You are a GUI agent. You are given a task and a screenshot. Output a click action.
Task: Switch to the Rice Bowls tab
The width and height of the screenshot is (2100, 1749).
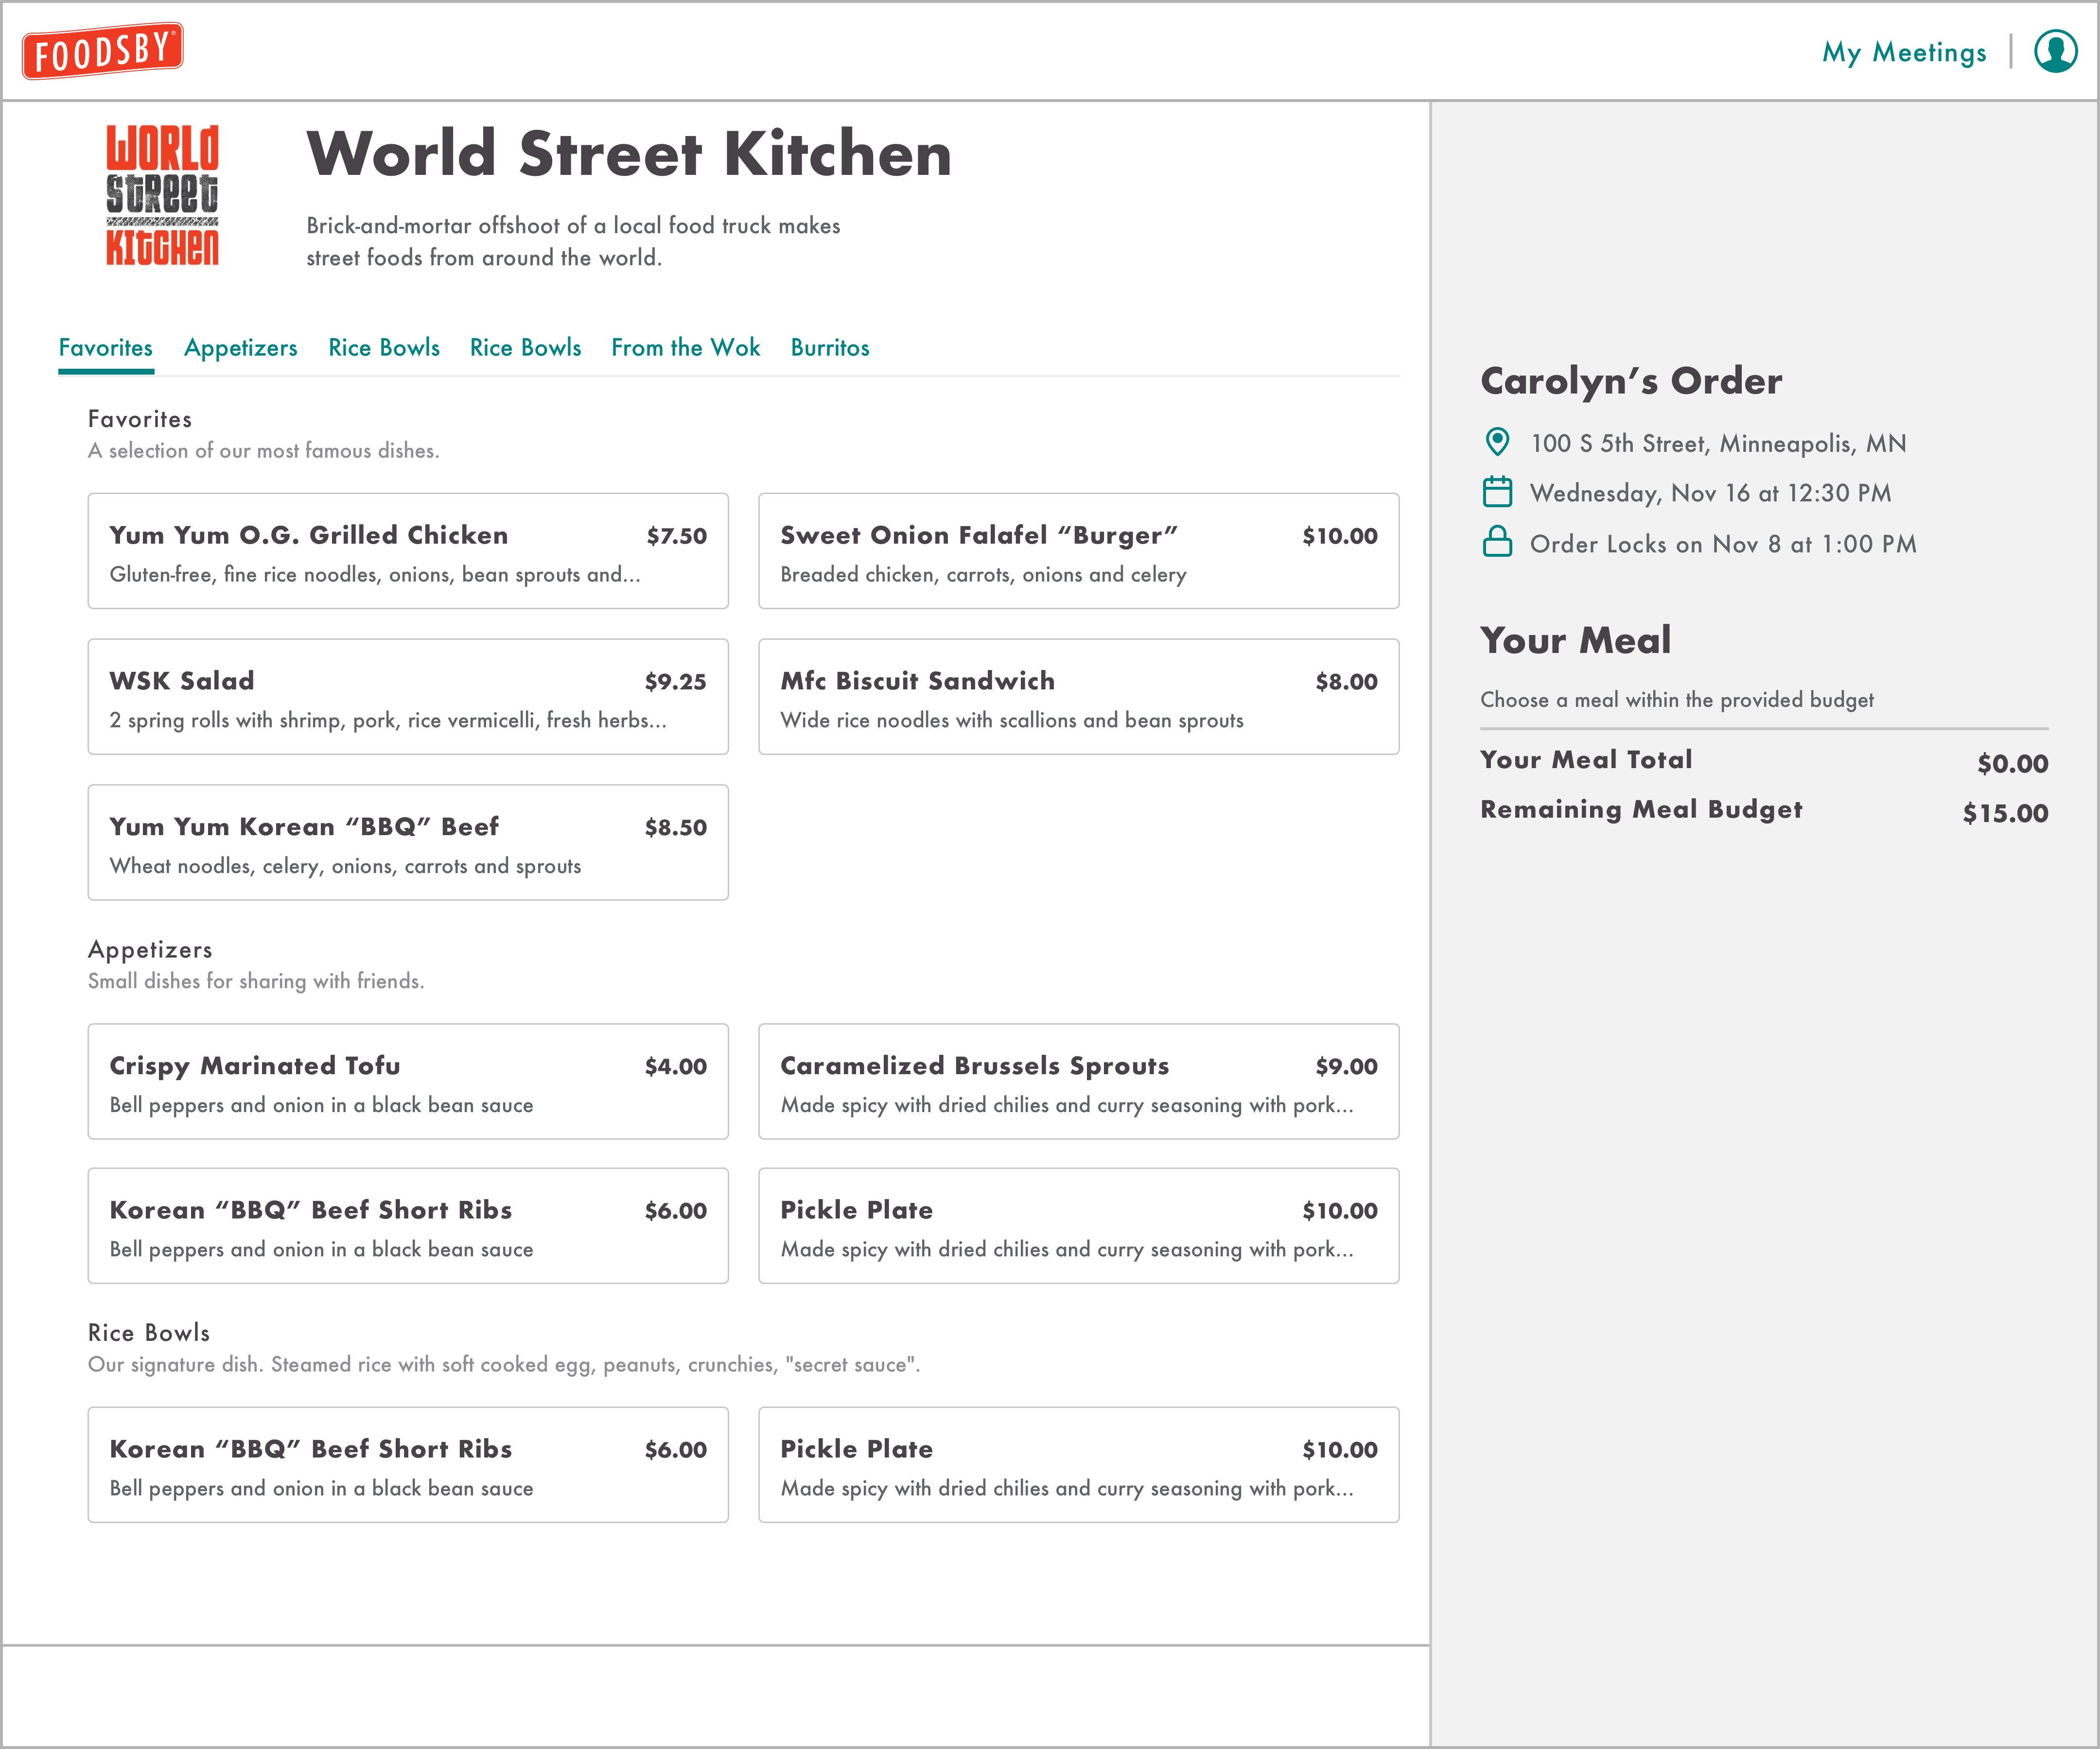(384, 347)
